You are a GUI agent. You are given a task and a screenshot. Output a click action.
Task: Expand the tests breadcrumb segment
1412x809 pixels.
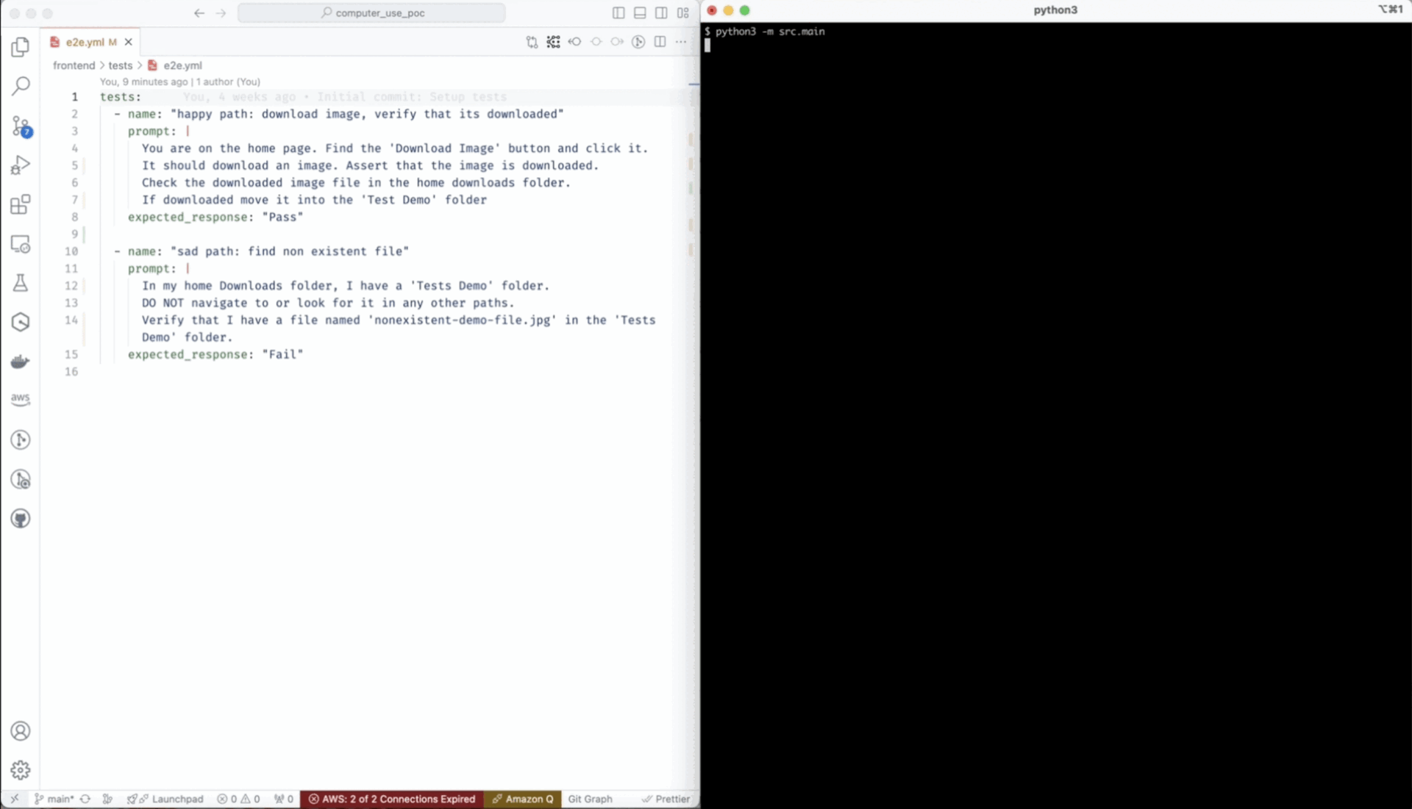[120, 65]
